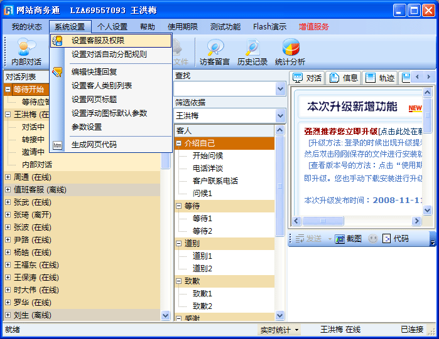Screen dimensions: 439x339
Task: Open the 内部对话 toolbar icon
Action: click(x=26, y=51)
